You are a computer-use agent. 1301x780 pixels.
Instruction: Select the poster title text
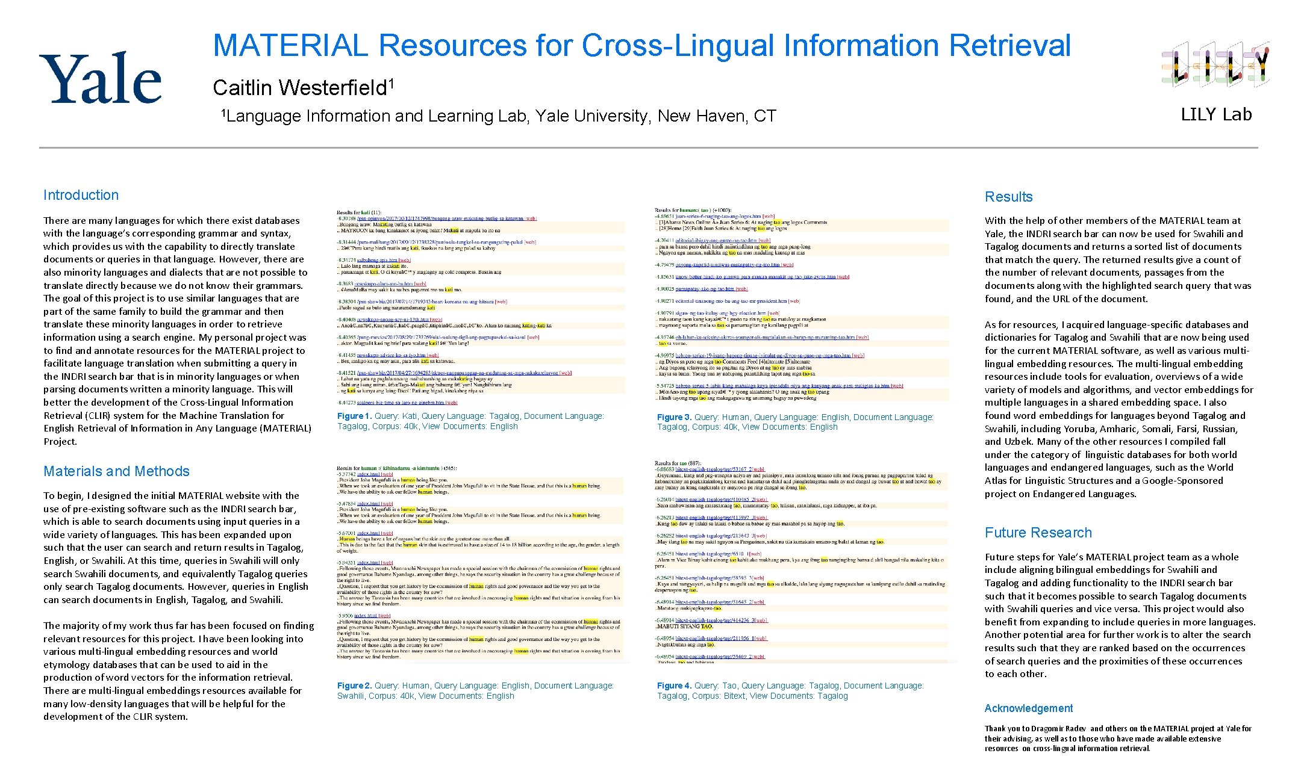641,46
